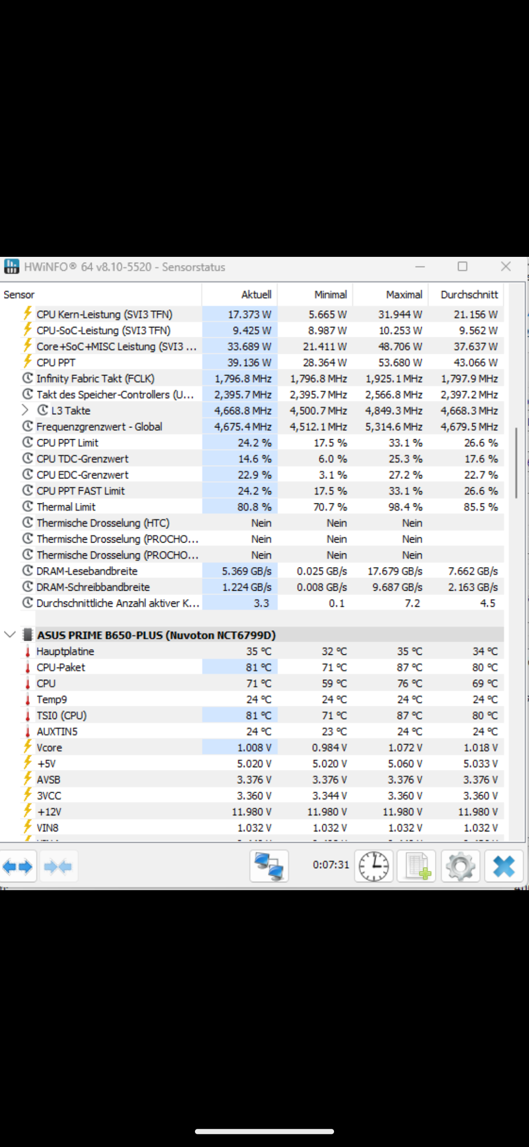Click the 80.8 % Thermal Limit current value

click(x=254, y=507)
